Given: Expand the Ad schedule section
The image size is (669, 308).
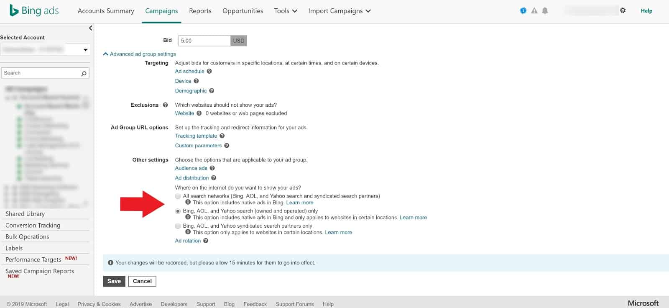Looking at the screenshot, I should coord(189,71).
